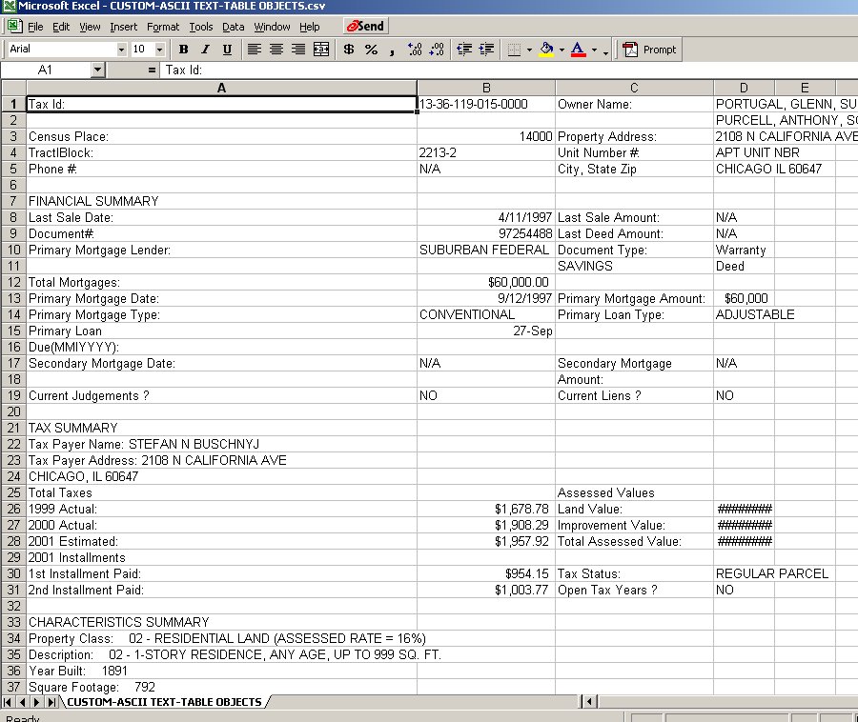Apply red font color

pos(578,50)
